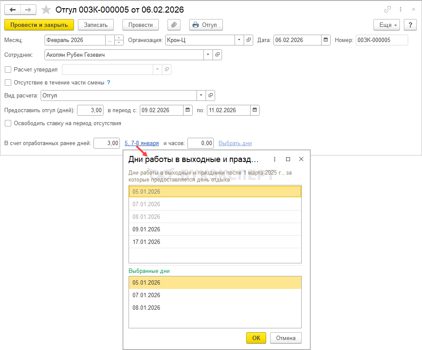This screenshot has height=350, width=422.
Task: Enable the Расчет утвердил checkbox
Action: point(8,69)
